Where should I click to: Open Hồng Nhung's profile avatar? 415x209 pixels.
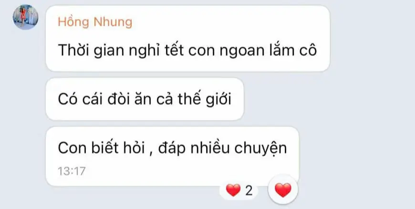point(25,17)
